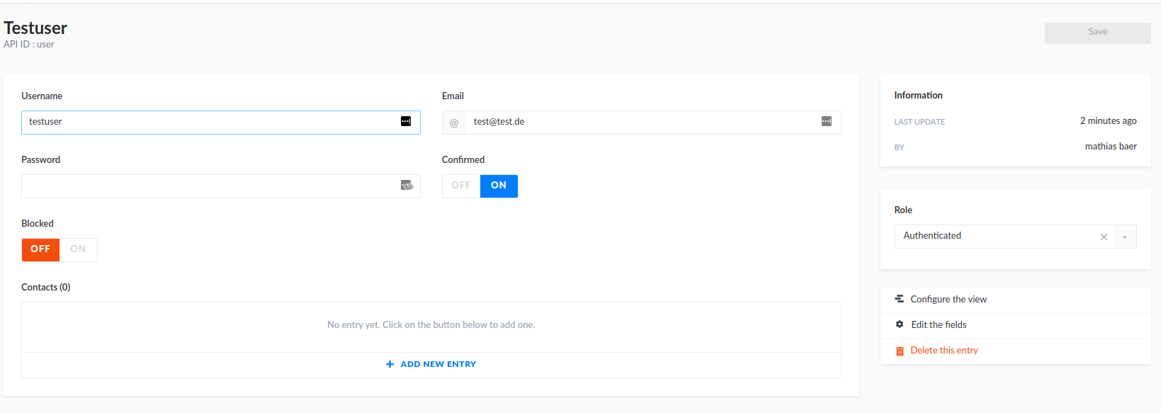This screenshot has width=1161, height=413.
Task: Click the Save button
Action: tap(1097, 32)
